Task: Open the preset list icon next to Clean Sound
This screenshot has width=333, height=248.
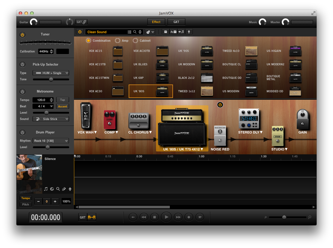Action: click(129, 32)
